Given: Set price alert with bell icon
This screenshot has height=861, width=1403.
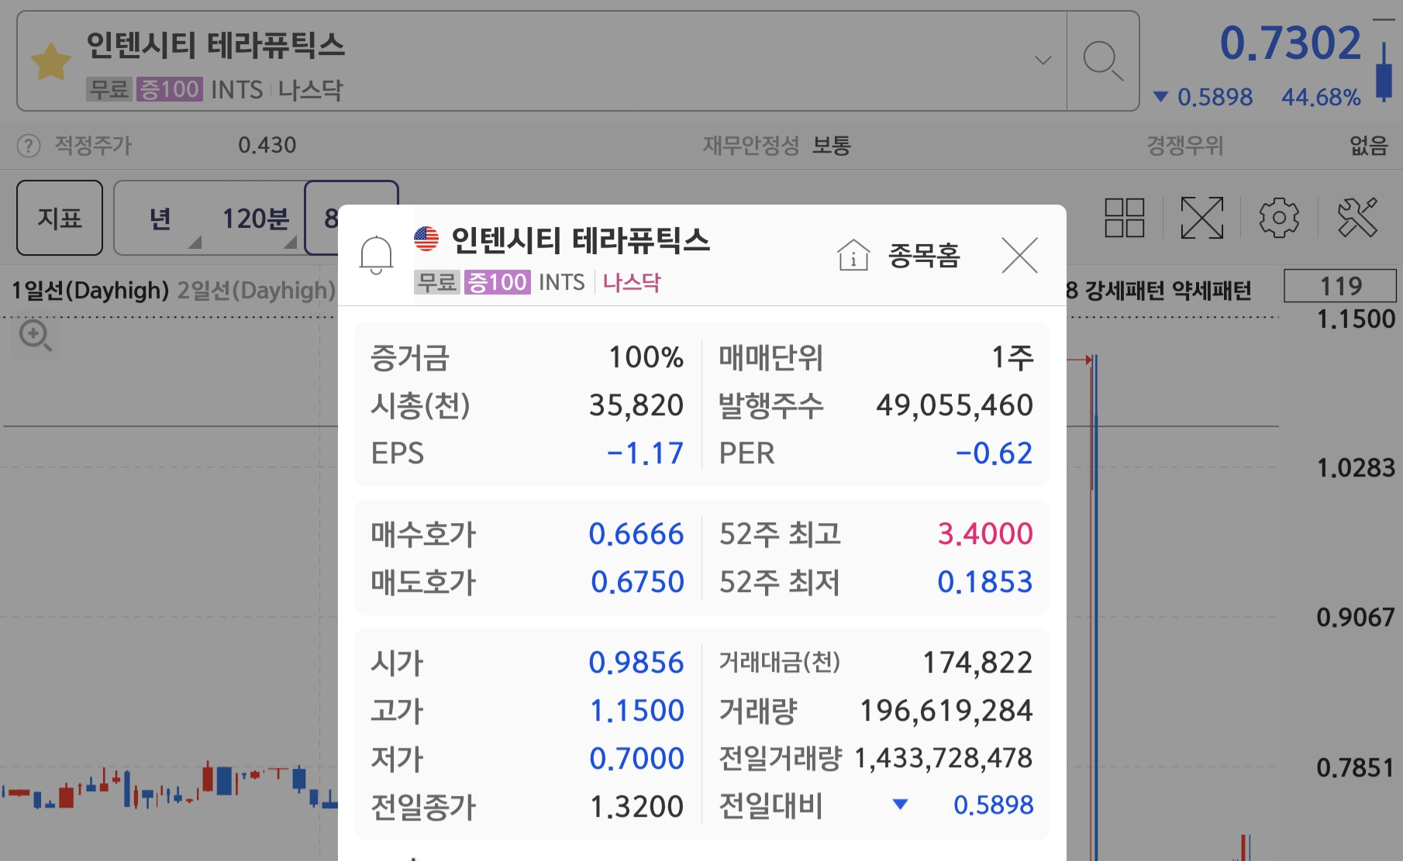Looking at the screenshot, I should (x=377, y=255).
